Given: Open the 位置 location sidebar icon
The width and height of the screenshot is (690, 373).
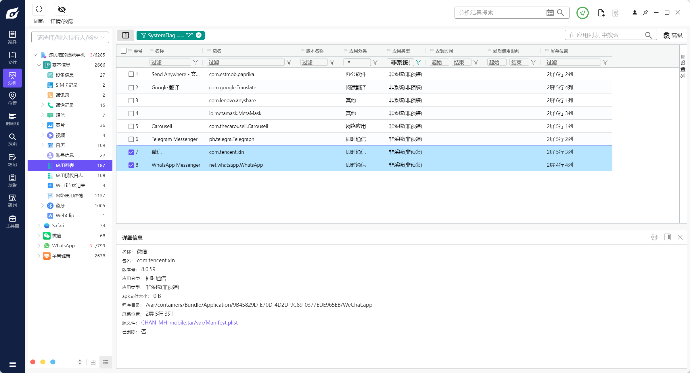Looking at the screenshot, I should click(x=12, y=98).
